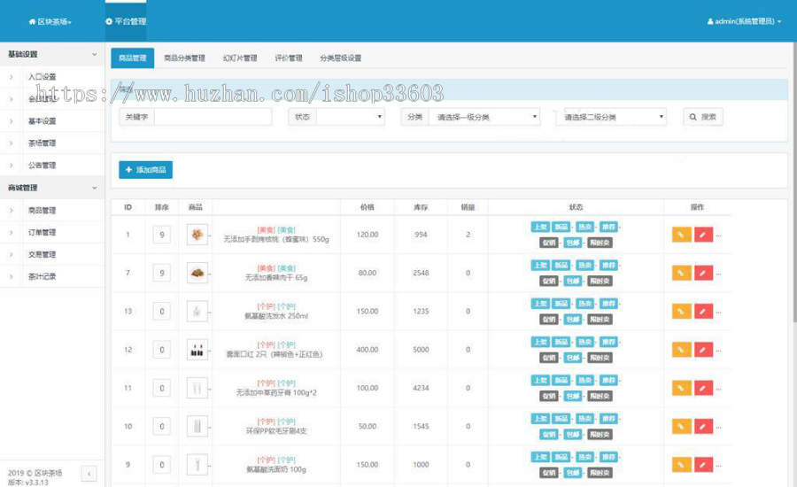Toggle the 包邮 status for product ID 12
The image size is (797, 487).
tap(573, 358)
